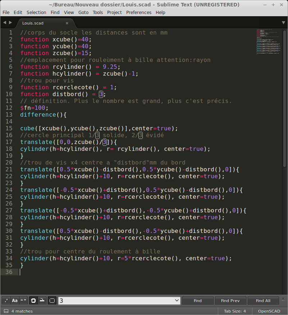Open the Tab Size selector
288x315 pixels.
coord(235,311)
